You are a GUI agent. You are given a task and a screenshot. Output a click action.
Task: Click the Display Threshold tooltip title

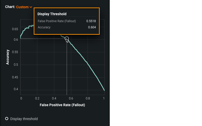point(52,14)
